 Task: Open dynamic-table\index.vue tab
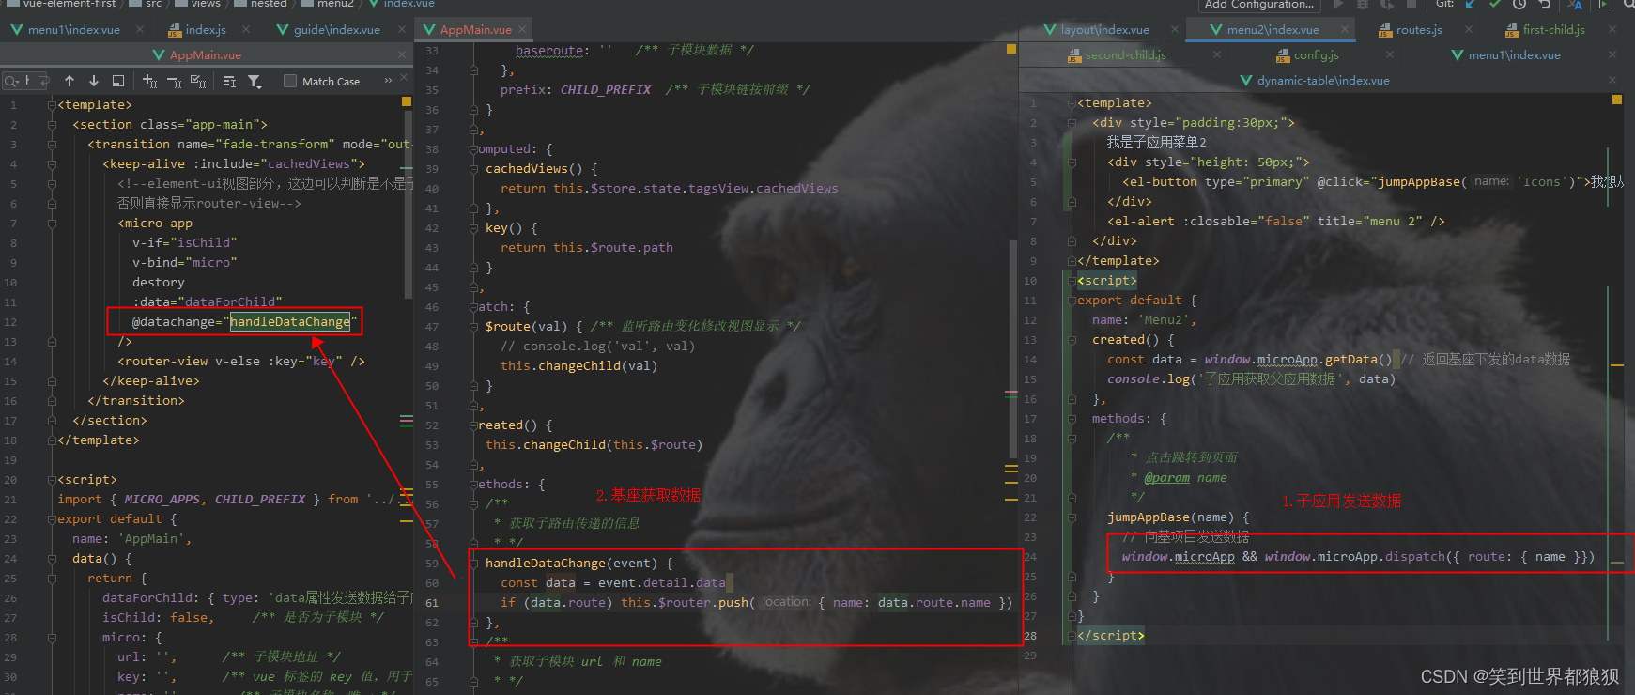point(1322,81)
